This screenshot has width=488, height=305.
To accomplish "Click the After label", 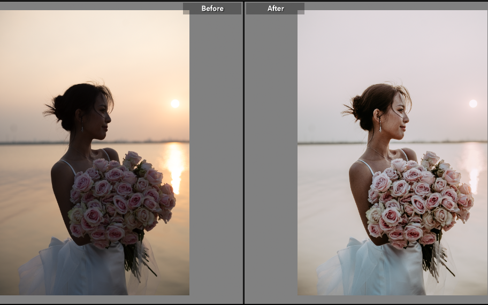I will (x=275, y=9).
